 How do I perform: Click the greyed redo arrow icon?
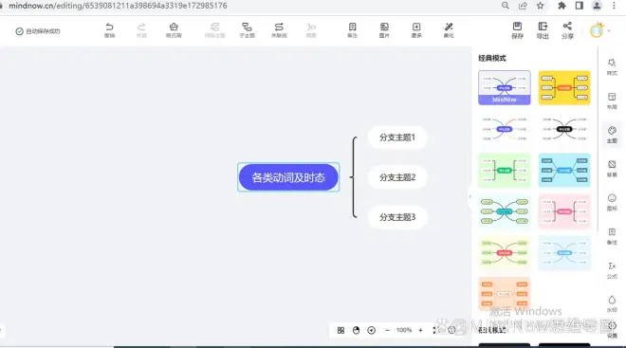tap(141, 30)
